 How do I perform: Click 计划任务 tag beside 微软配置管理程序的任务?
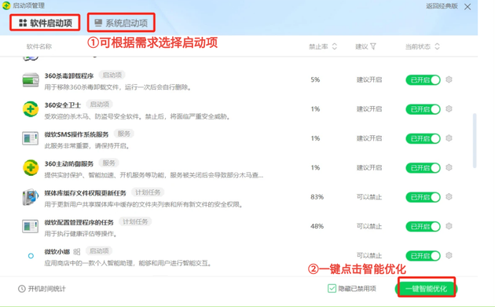pyautogui.click(x=135, y=222)
